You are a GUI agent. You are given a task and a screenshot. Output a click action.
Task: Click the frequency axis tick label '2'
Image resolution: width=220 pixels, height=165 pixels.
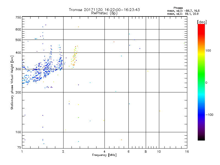pyautogui.click(x=63, y=152)
